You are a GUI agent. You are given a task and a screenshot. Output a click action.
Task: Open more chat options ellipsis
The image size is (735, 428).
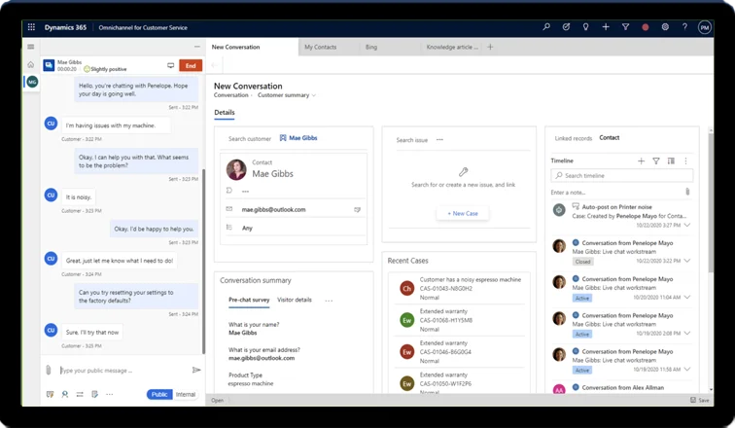point(109,394)
